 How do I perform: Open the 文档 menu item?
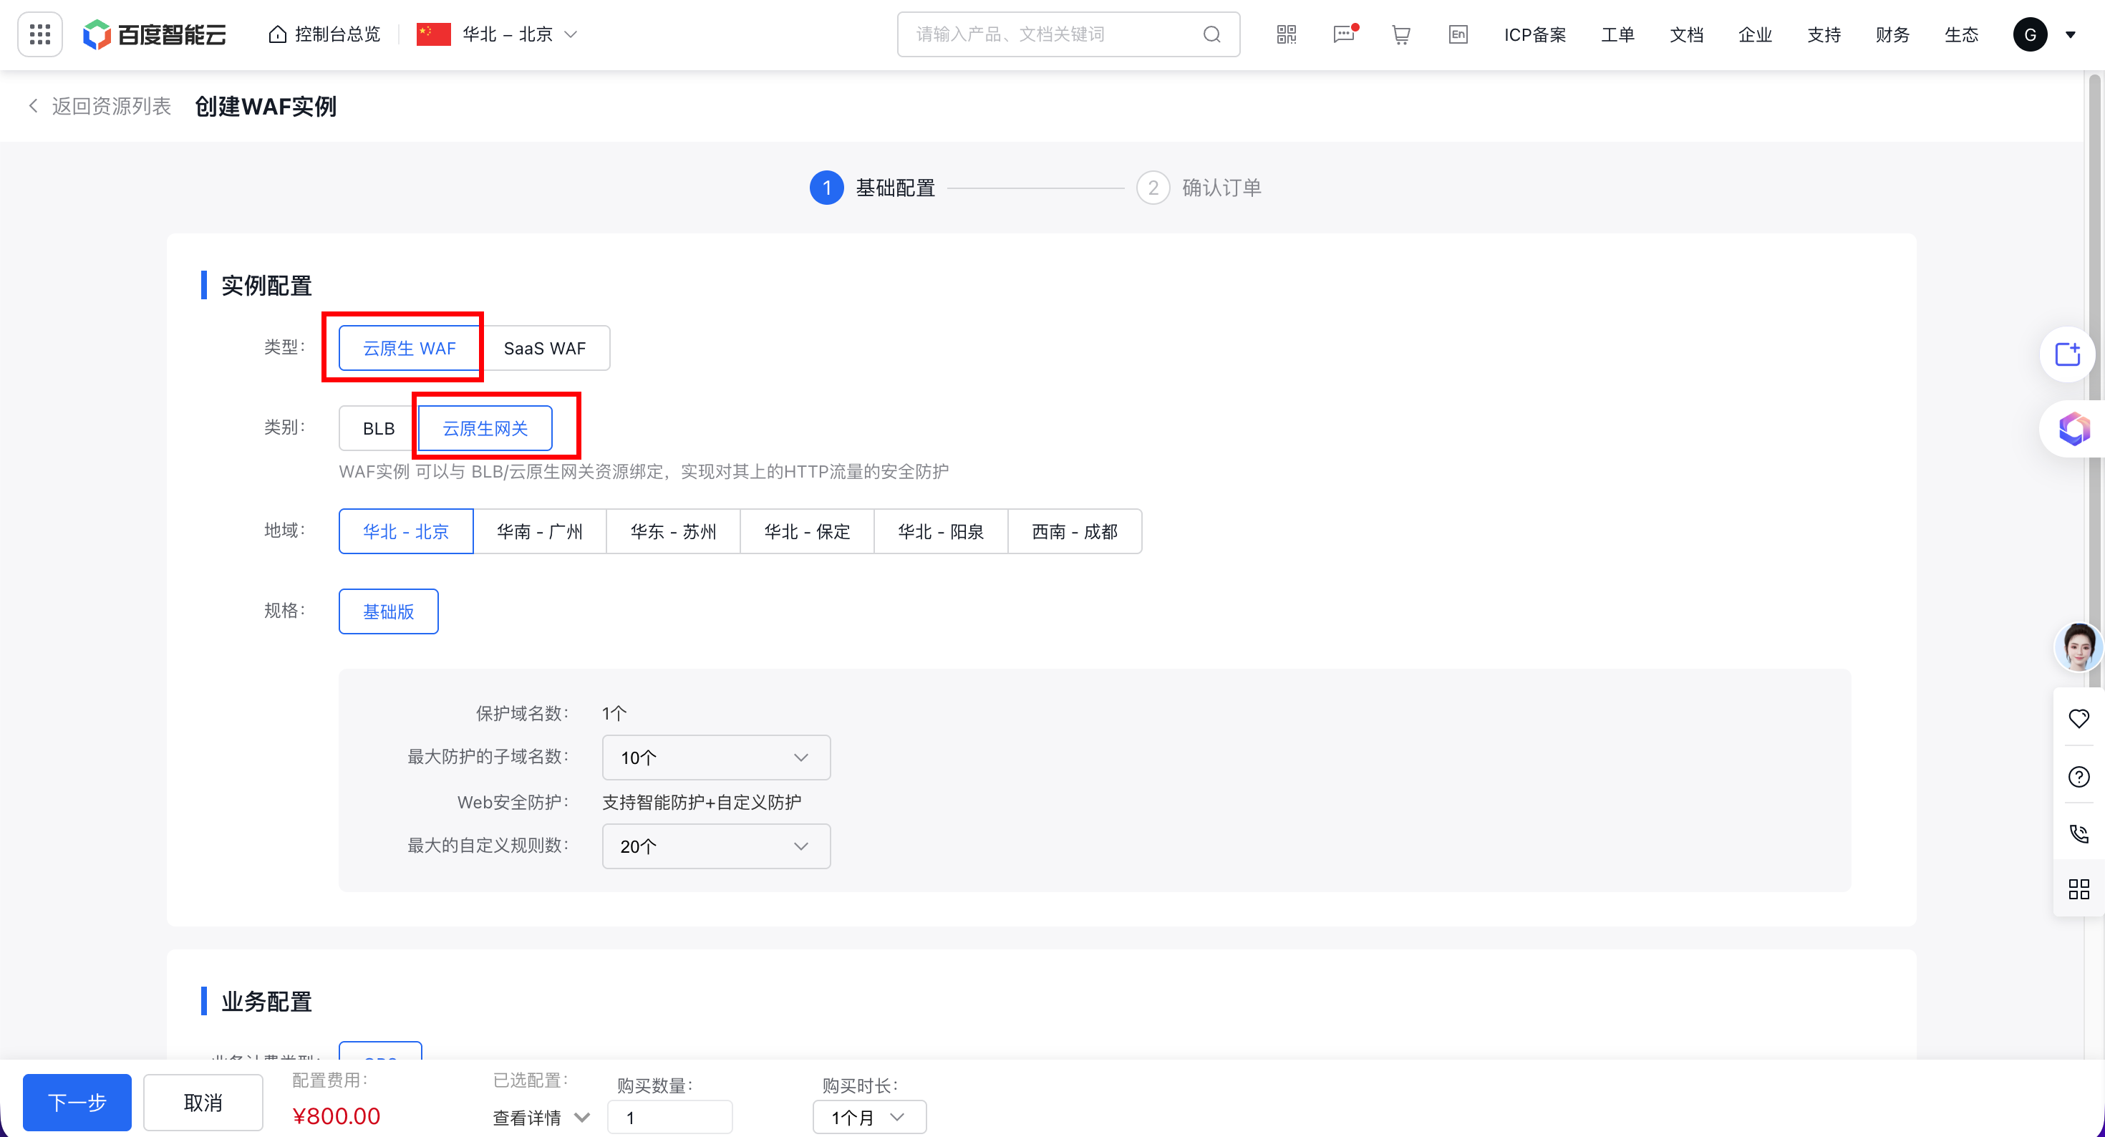[x=1686, y=34]
